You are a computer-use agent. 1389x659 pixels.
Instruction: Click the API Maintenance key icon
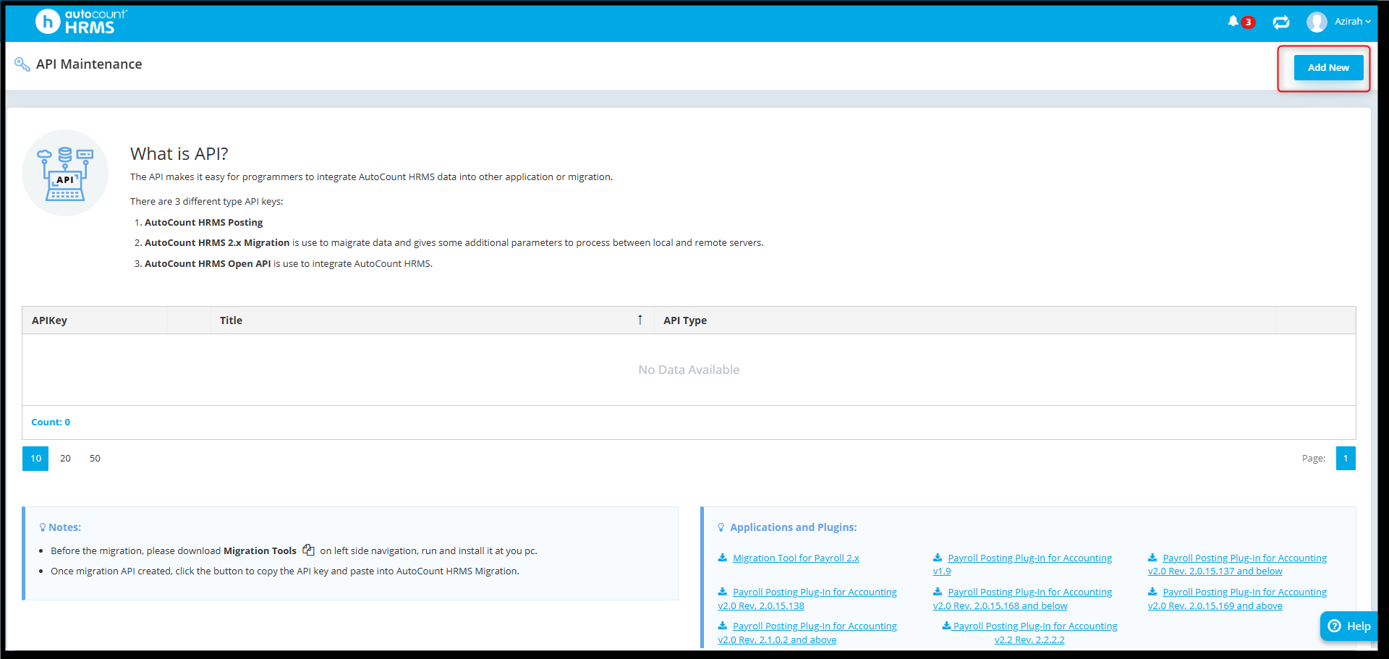[22, 64]
